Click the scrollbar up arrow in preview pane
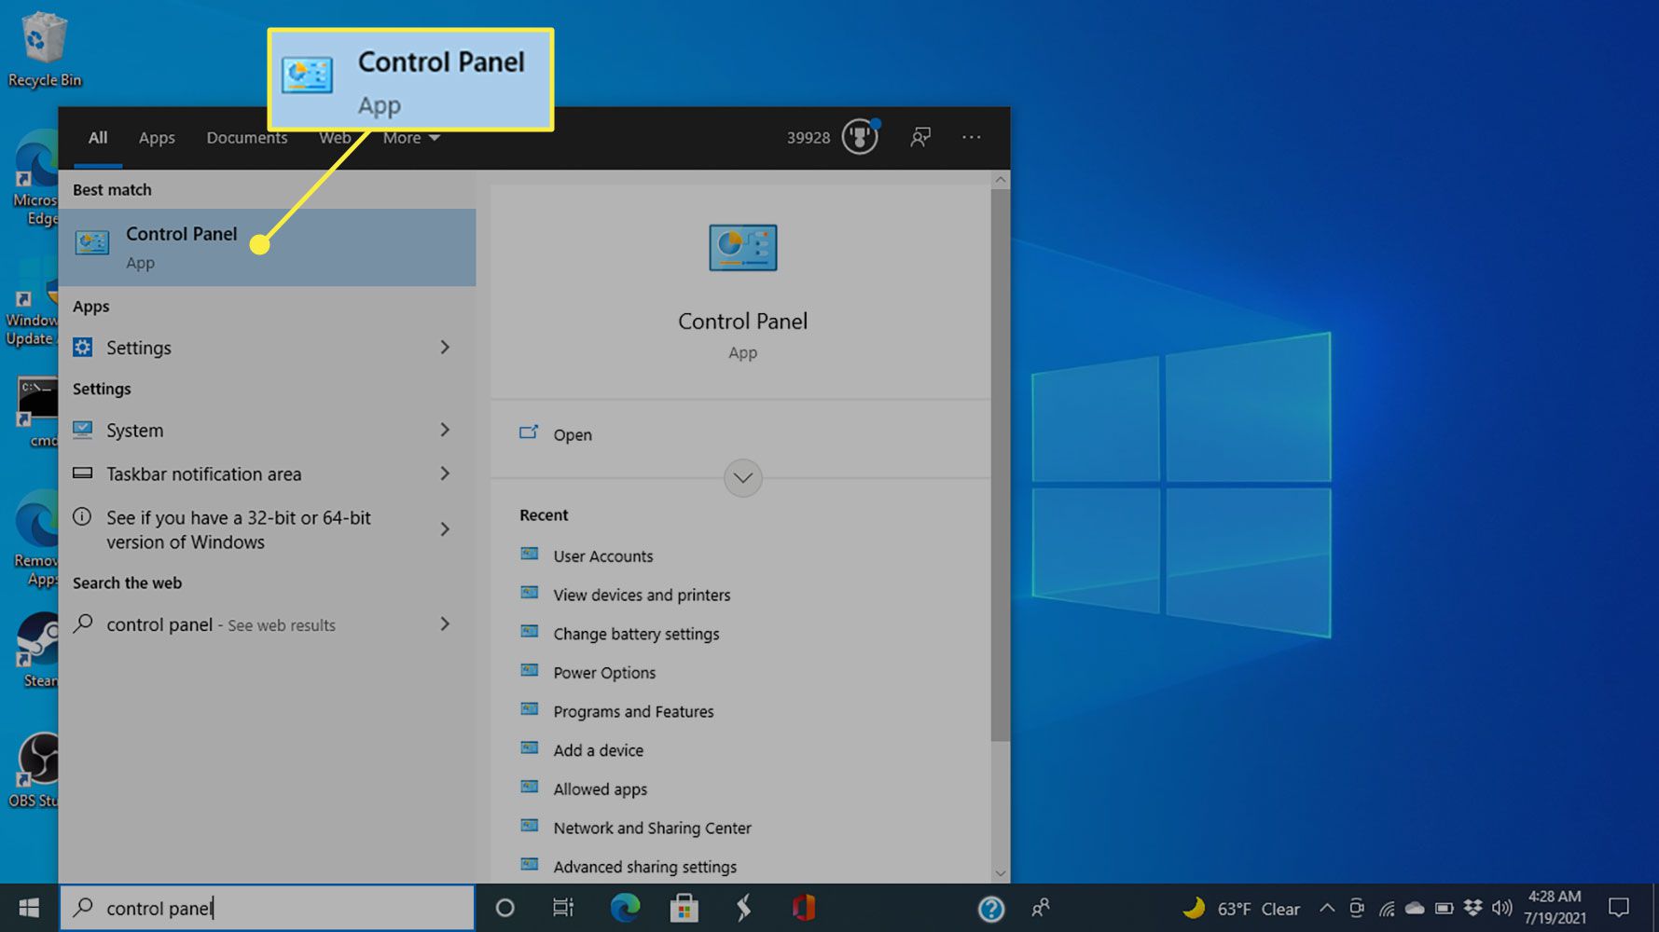The width and height of the screenshot is (1659, 932). [x=1000, y=179]
